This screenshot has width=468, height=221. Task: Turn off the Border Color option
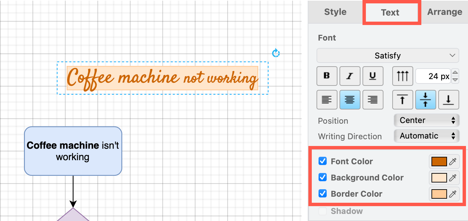(323, 194)
